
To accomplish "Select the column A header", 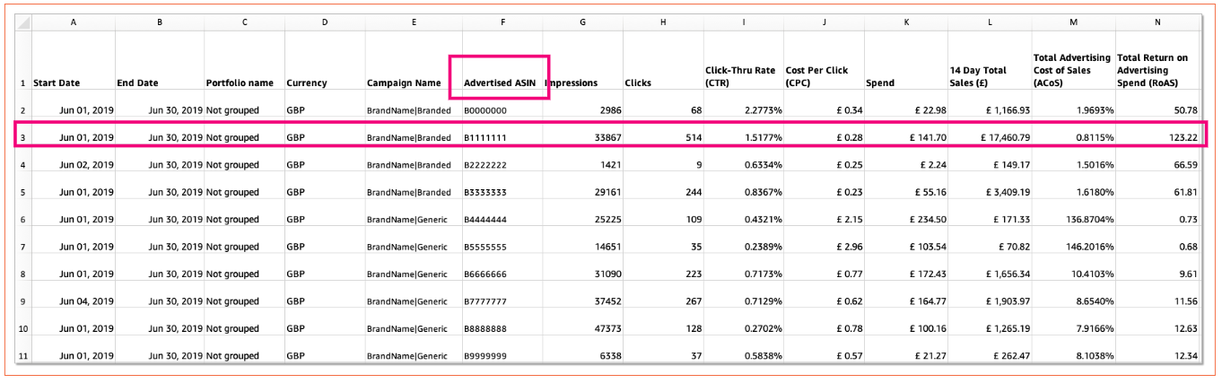I will click(73, 20).
